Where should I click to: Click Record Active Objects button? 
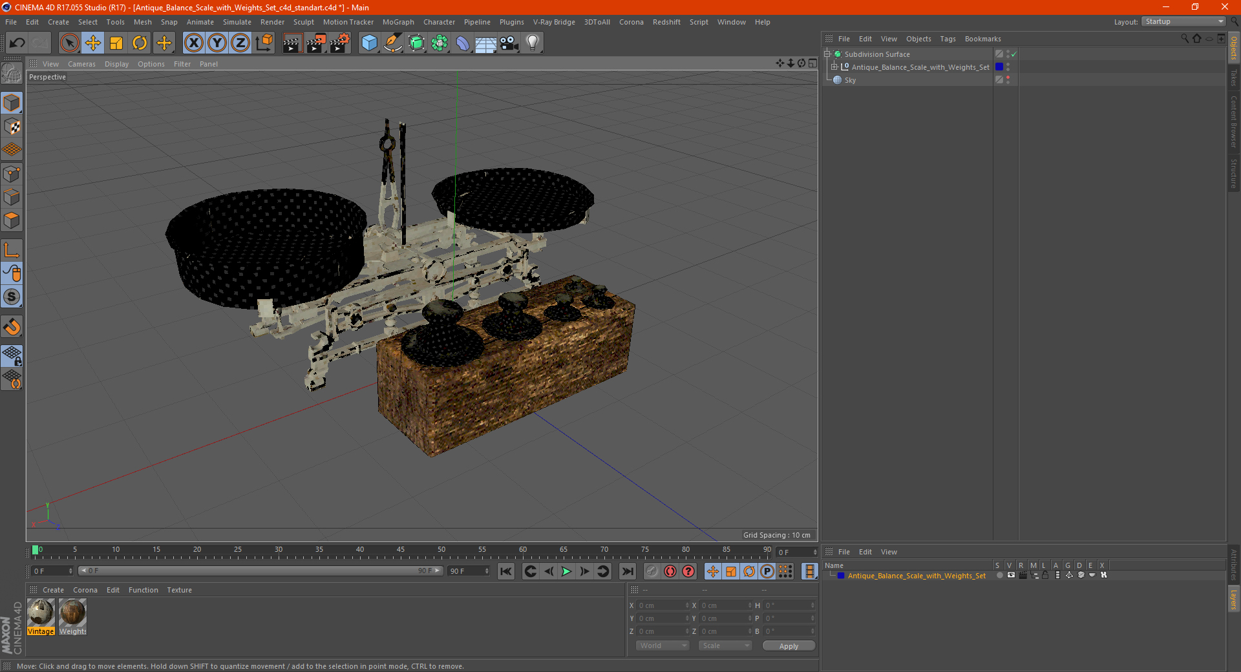pos(652,571)
